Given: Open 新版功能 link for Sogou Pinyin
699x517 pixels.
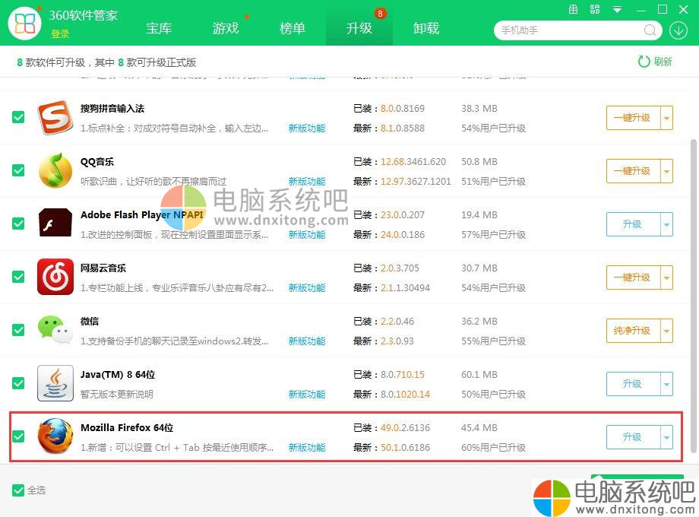Looking at the screenshot, I should tap(307, 128).
